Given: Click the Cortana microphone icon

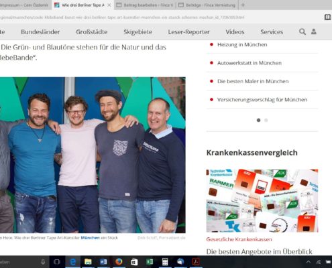Looking at the screenshot, I should click(43, 262).
